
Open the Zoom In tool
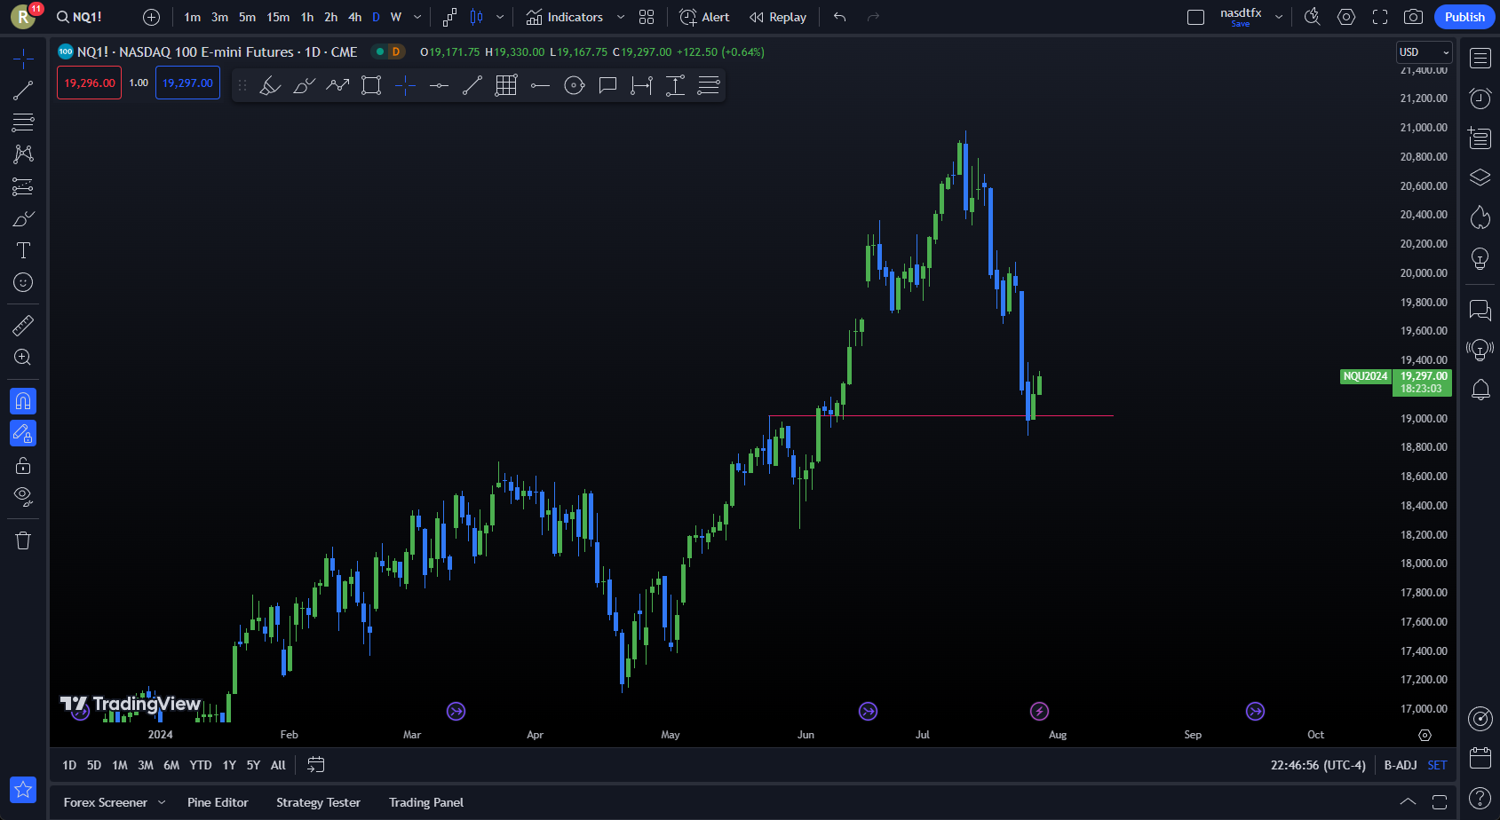click(23, 358)
